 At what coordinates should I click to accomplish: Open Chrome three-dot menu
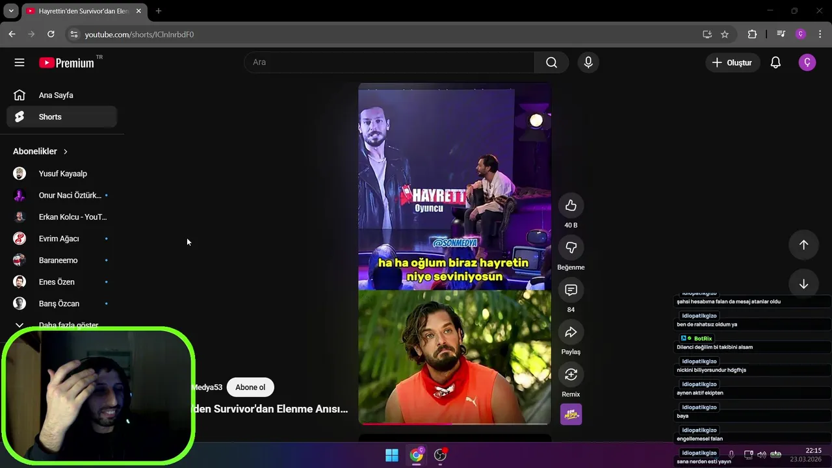coord(820,34)
